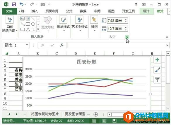Select the Arrow shape in gallery

(x=23, y=24)
